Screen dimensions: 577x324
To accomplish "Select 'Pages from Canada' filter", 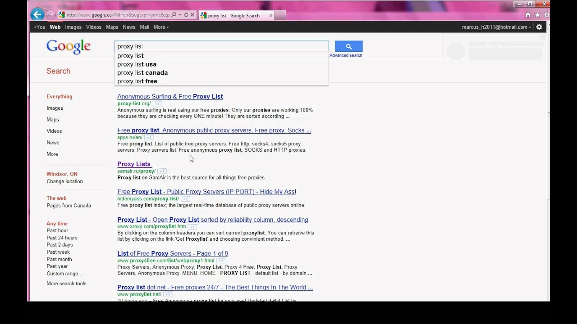I will (69, 206).
